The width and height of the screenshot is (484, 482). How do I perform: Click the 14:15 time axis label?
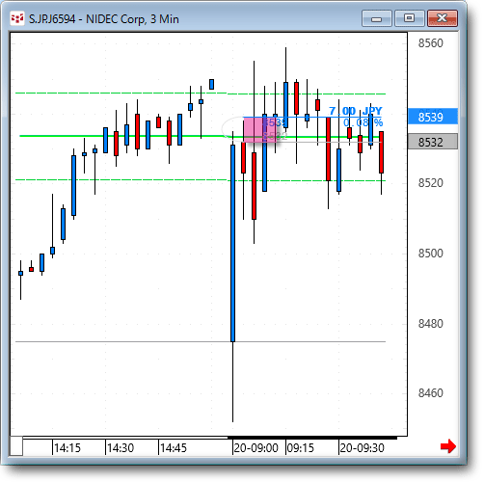tap(67, 448)
